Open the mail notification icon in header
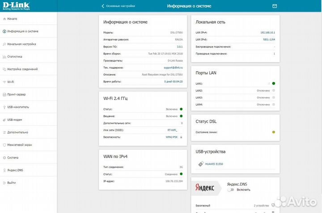This screenshot has width=322, height=213. coord(275,6)
